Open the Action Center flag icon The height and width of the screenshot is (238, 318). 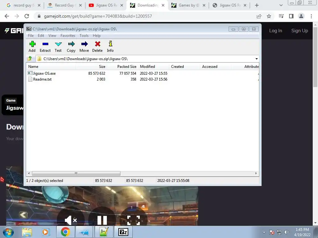click(x=272, y=232)
